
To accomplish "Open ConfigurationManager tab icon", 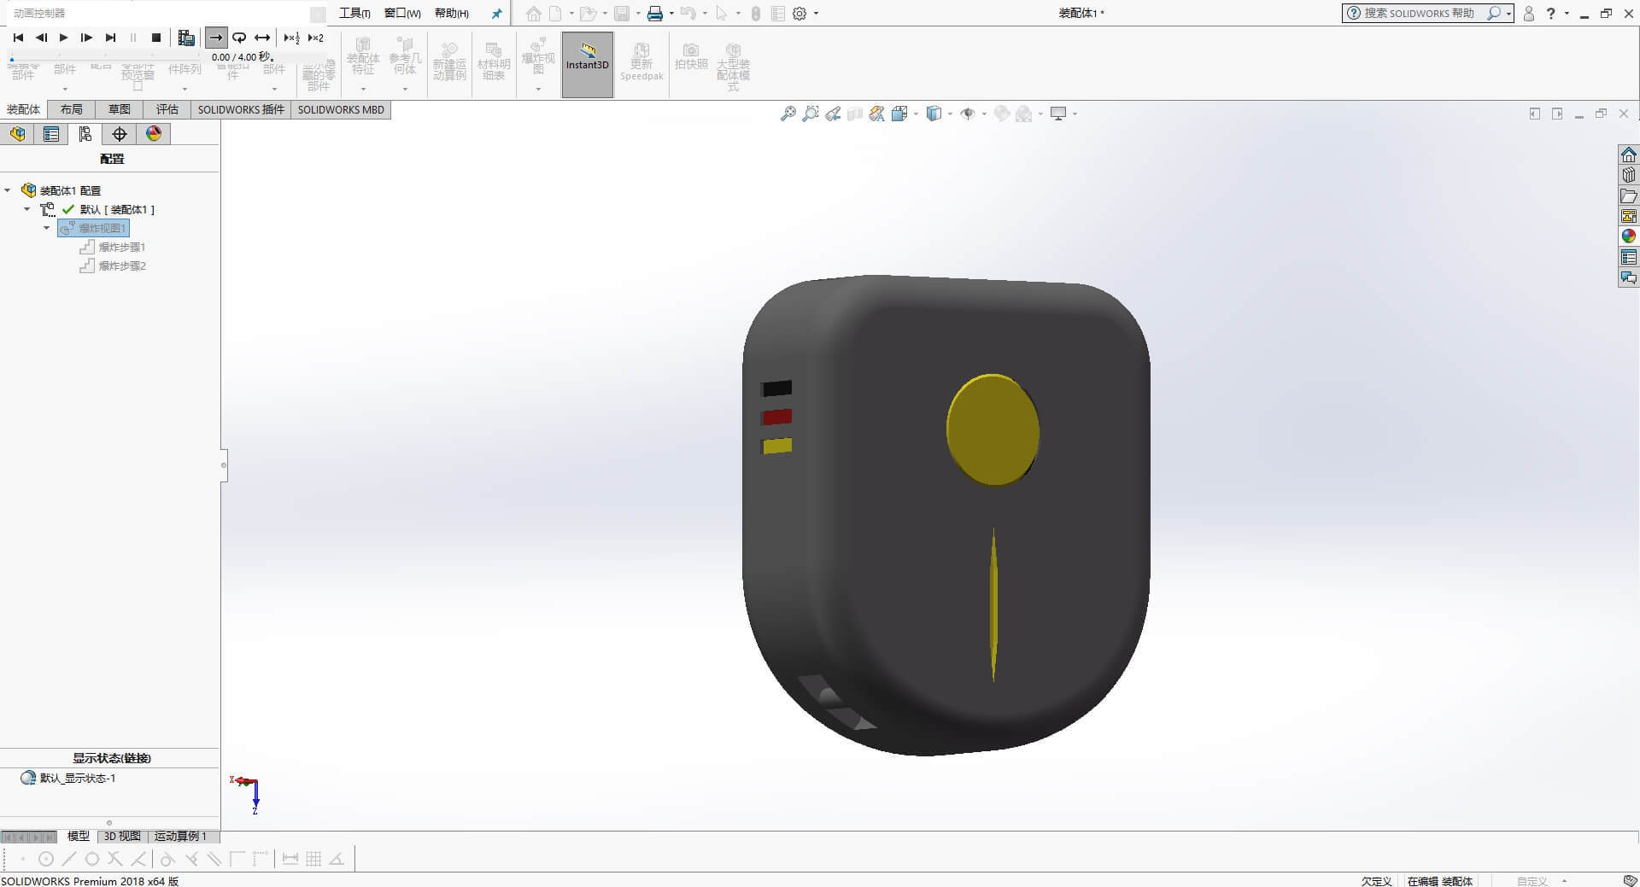I will click(x=85, y=134).
